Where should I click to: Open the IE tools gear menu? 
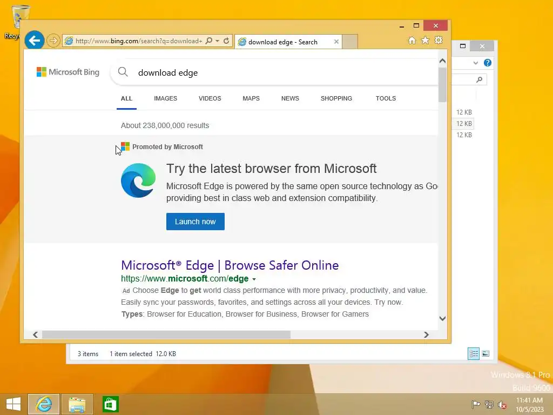tap(439, 40)
